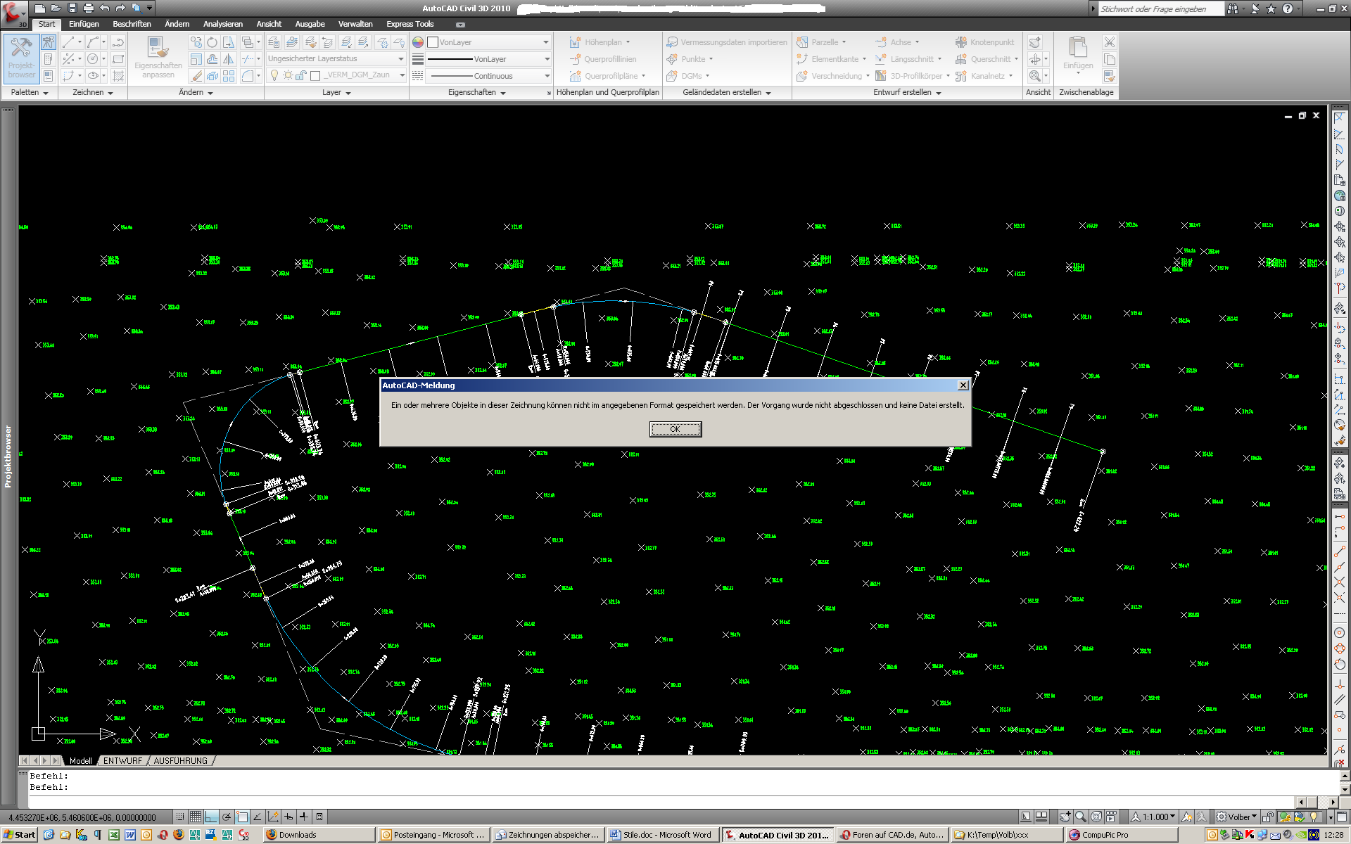Switch to the Express Tools ribbon tab
Image resolution: width=1351 pixels, height=844 pixels.
coord(410,24)
